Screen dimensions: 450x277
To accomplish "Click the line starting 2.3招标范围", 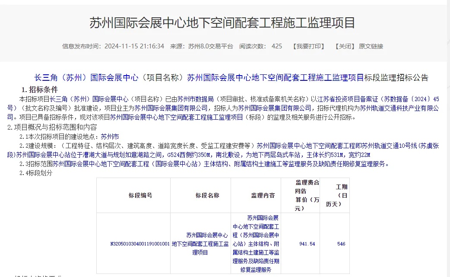I will tap(204, 164).
